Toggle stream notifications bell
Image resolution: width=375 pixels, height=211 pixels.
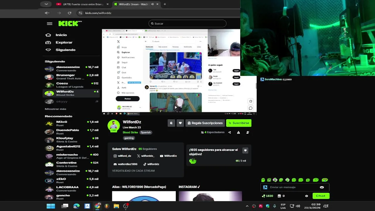pos(171,123)
